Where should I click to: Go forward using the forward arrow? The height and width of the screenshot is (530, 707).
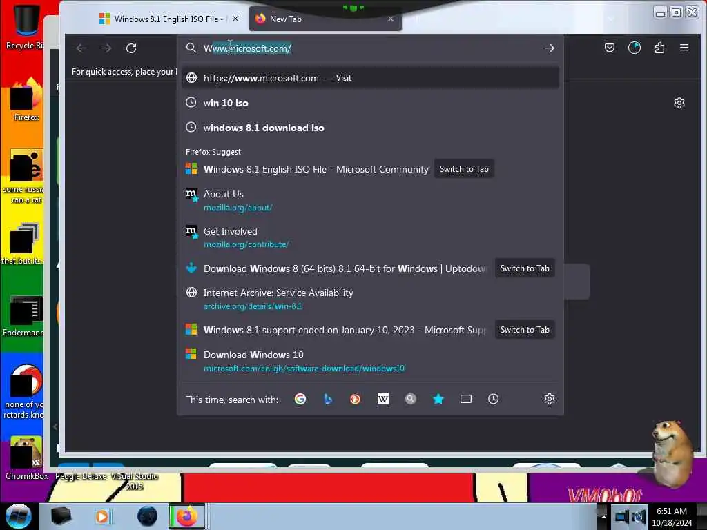click(106, 48)
